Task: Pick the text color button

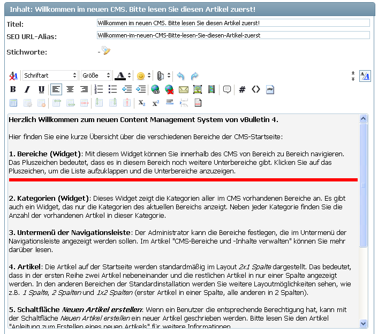Action: pyautogui.click(x=121, y=76)
